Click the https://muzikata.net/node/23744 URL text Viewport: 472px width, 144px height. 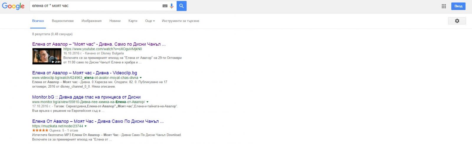pyautogui.click(x=58, y=126)
